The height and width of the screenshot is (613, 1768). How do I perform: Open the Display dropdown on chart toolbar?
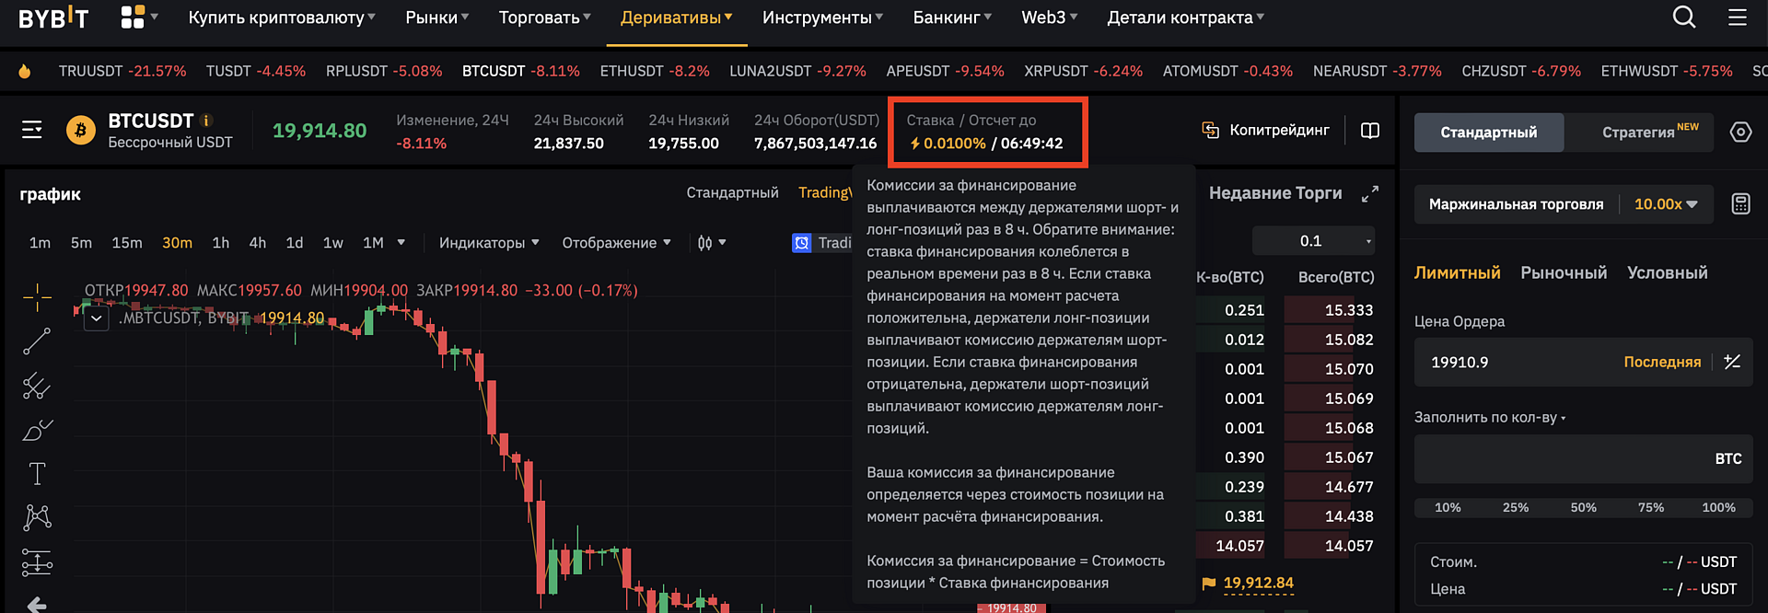(616, 242)
